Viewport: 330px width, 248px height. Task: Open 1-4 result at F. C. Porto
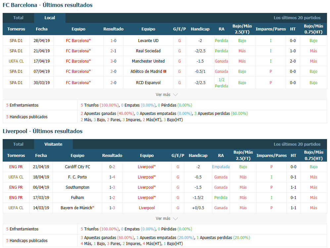(x=112, y=177)
